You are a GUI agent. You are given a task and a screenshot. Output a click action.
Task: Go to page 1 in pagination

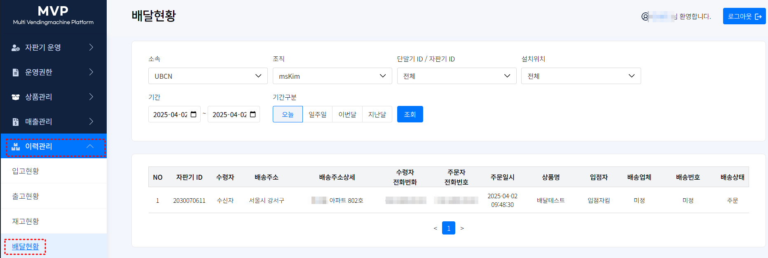449,228
